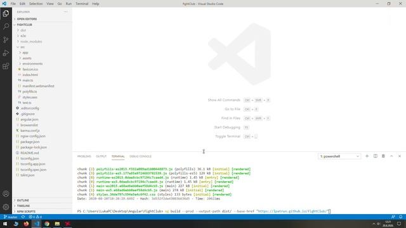
Task: Switch to VS Code taskbar icon
Action: tap(37, 224)
